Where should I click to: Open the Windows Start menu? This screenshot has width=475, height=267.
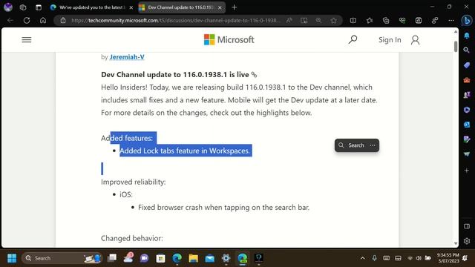point(12,258)
